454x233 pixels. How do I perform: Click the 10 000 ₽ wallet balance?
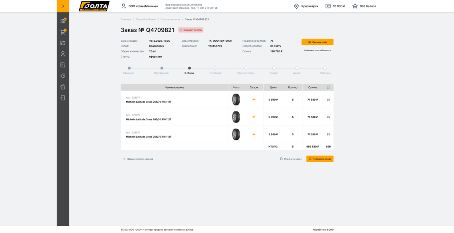point(335,6)
